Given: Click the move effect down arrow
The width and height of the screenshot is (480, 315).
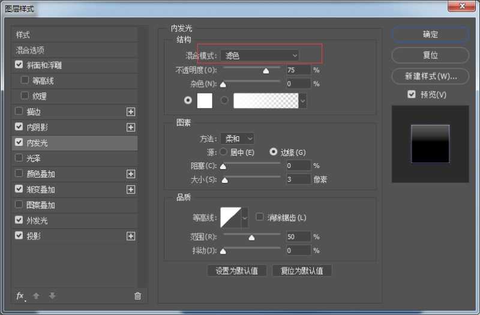Looking at the screenshot, I should pos(52,296).
